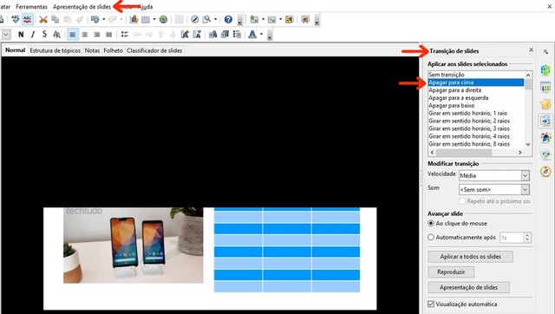555x314 pixels.
Task: Open the Ferramentas menu
Action: [x=31, y=7]
